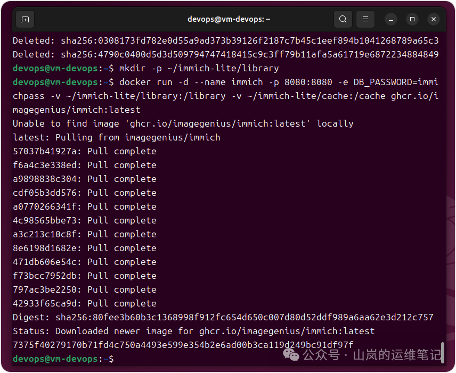
Task: Click the 'latest: Pulling from imagegenius/immich' line
Action: 116,138
